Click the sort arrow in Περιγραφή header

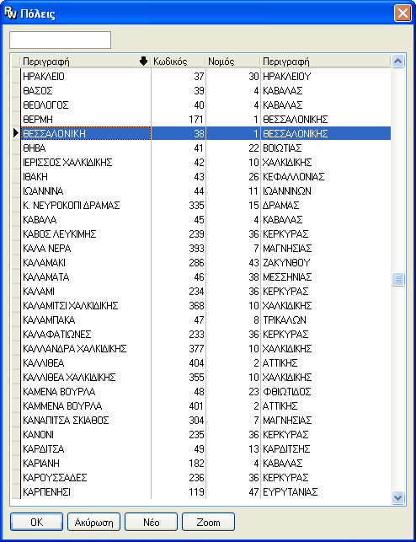143,62
